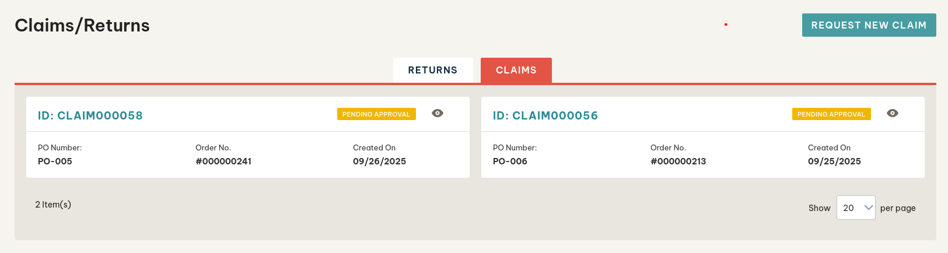Open the items per page dropdown showing 20
Screen dimensions: 948x253
pyautogui.click(x=855, y=208)
